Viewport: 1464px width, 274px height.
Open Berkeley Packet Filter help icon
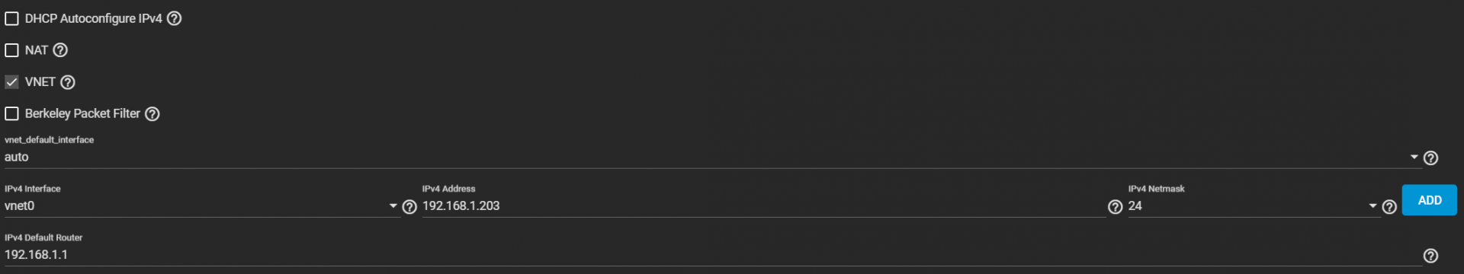tap(152, 114)
